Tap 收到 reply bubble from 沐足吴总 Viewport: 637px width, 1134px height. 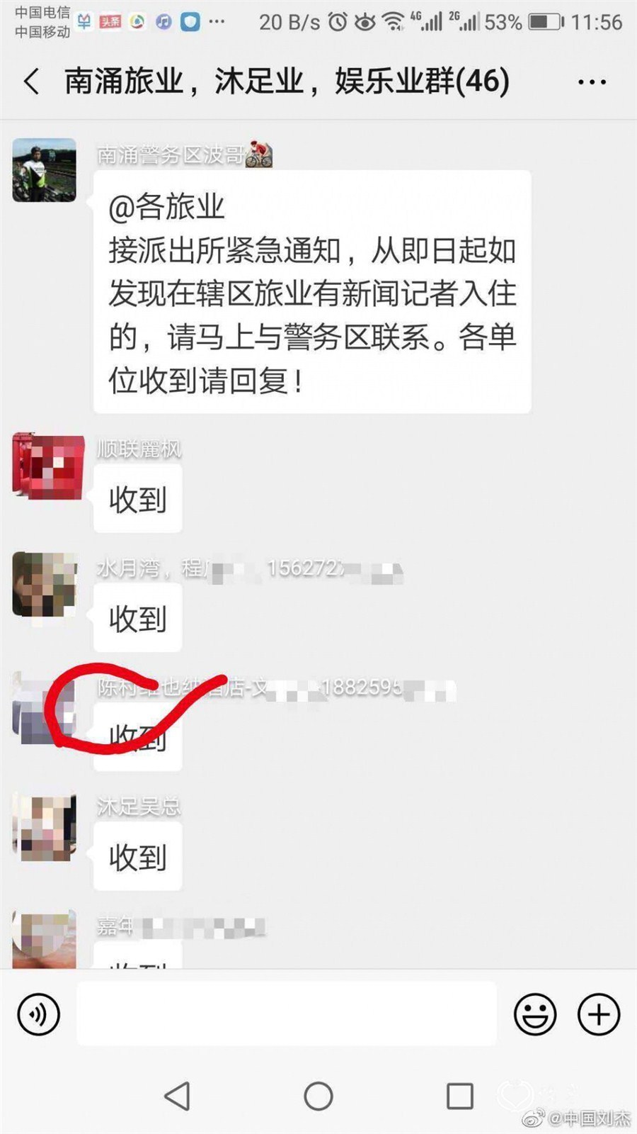click(138, 858)
